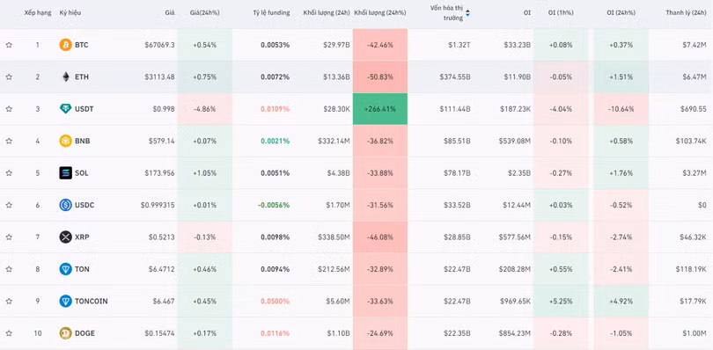This screenshot has height=350, width=713.
Task: Open the SOL symbol link
Action: (82, 173)
